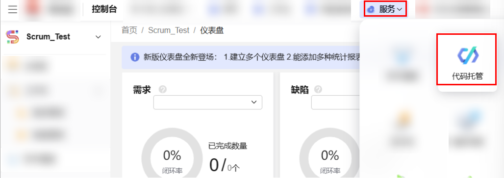Go to 控制台 in top bar

coord(104,9)
